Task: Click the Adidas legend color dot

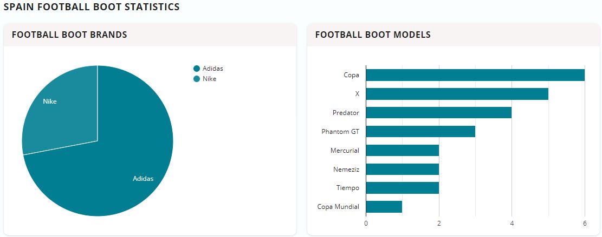Action: pos(197,69)
